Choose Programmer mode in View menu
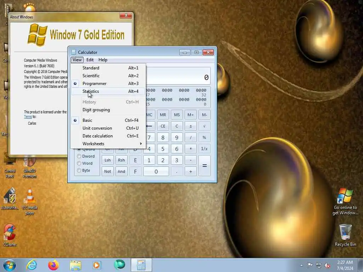 (x=108, y=84)
